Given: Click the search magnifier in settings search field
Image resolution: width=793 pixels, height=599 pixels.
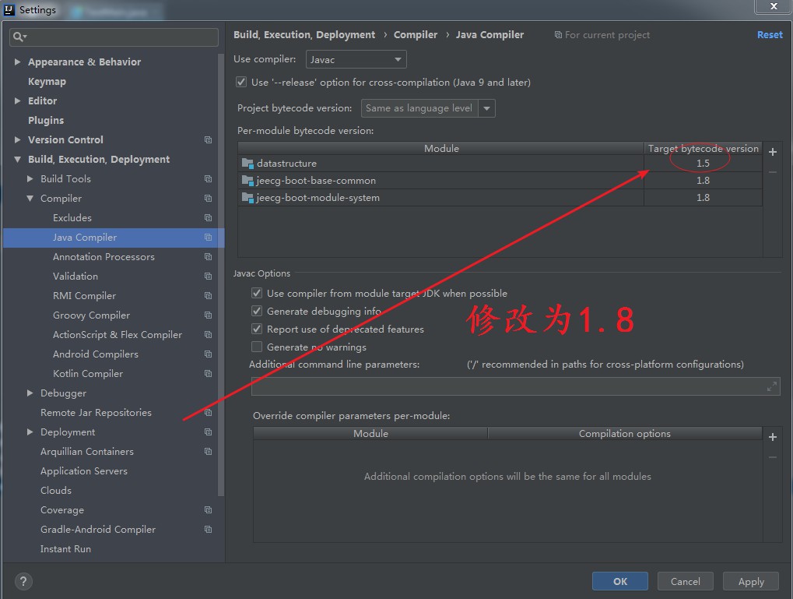Looking at the screenshot, I should 16,37.
